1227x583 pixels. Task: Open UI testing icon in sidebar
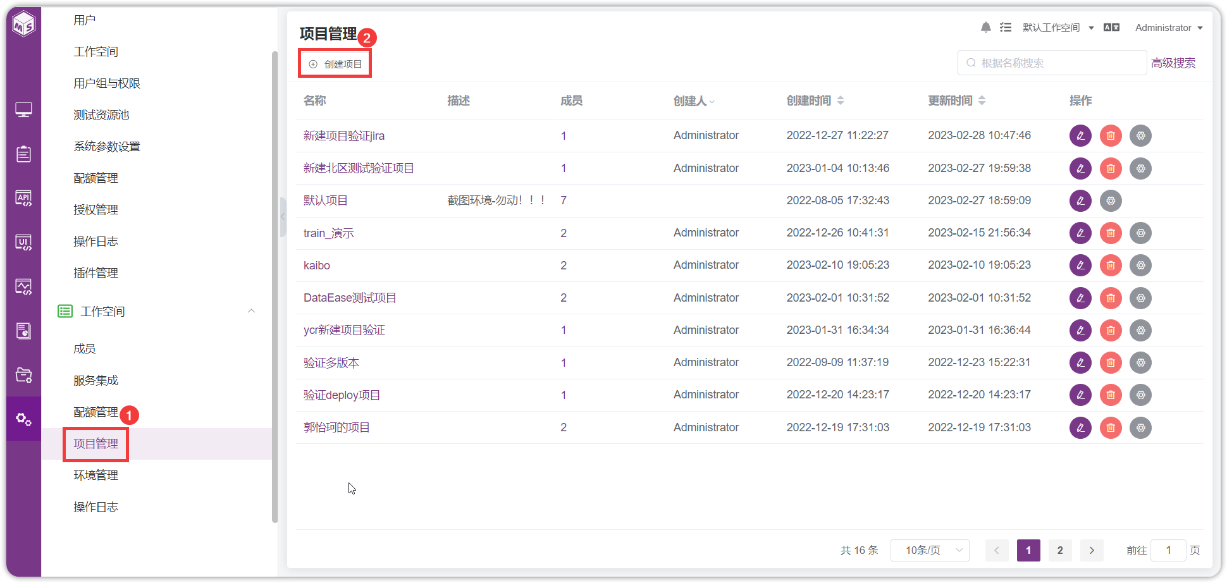(23, 242)
